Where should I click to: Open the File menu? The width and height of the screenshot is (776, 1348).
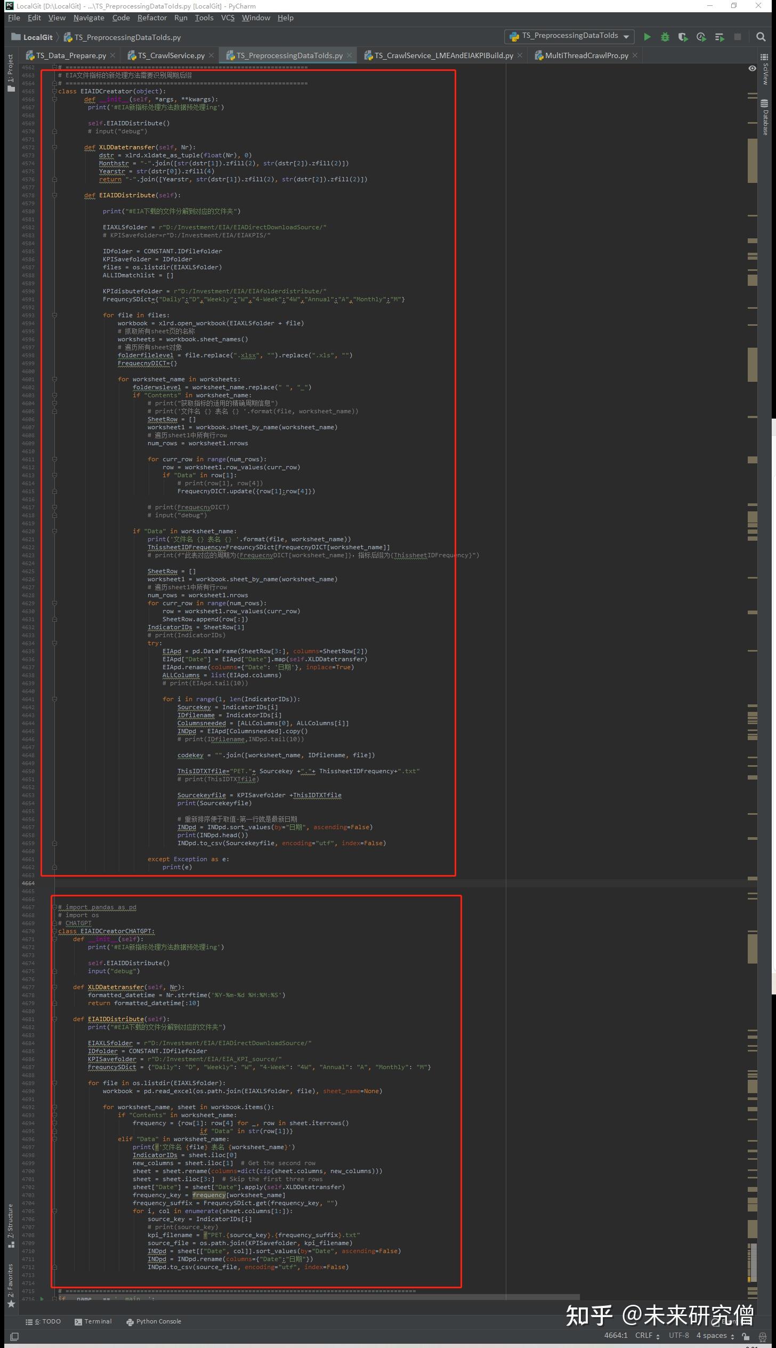[14, 18]
